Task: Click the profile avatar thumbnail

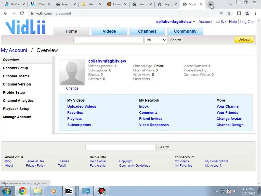Action: point(72,72)
